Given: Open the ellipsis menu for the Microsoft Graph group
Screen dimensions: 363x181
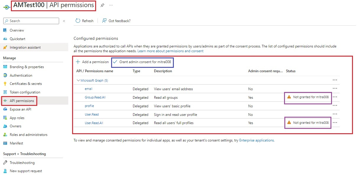Looking at the screenshot, I should point(335,80).
